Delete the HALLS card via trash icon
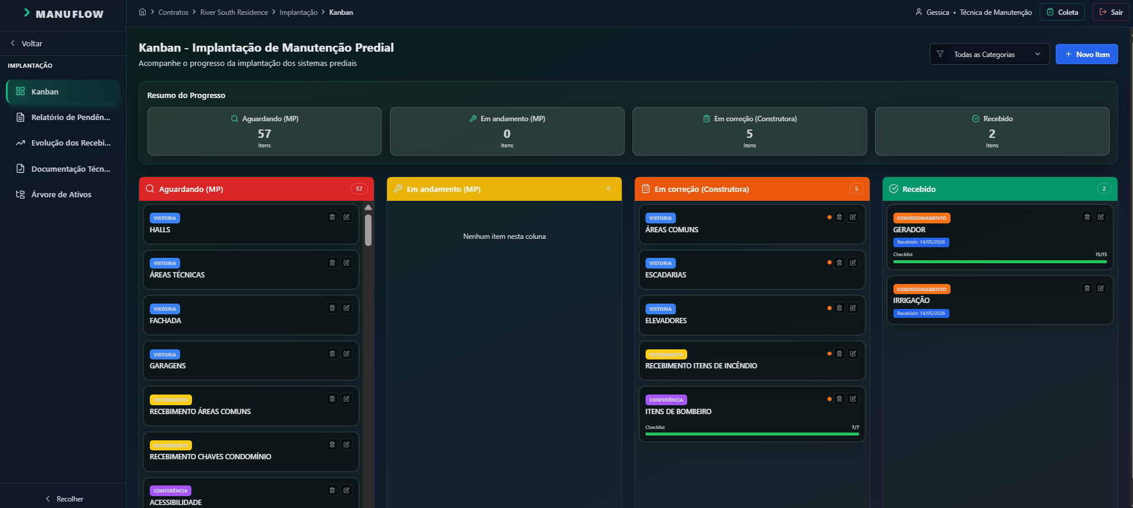 332,217
